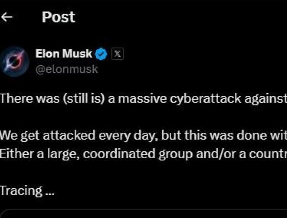The image size is (287, 218).
Task: Go back using the left arrow
Action: [x=7, y=17]
